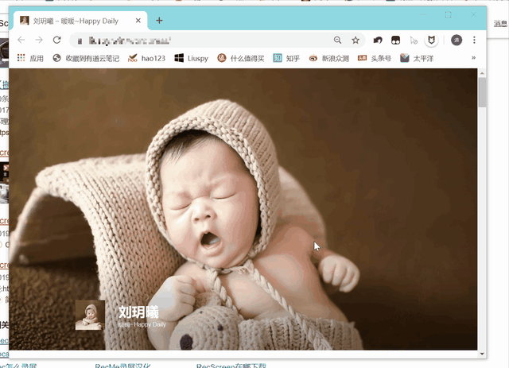Close the 刘玥曦 Happy Daily tab

coord(139,21)
